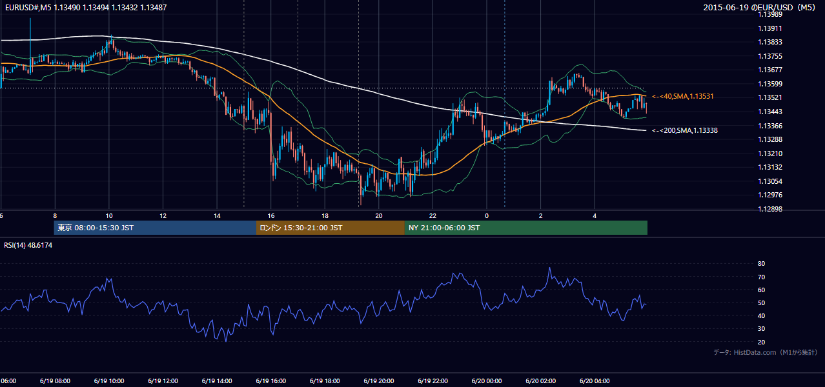Screen dimensions: 825x387
Task: Click the 6/19 22:00 time label
Action: pyautogui.click(x=433, y=381)
